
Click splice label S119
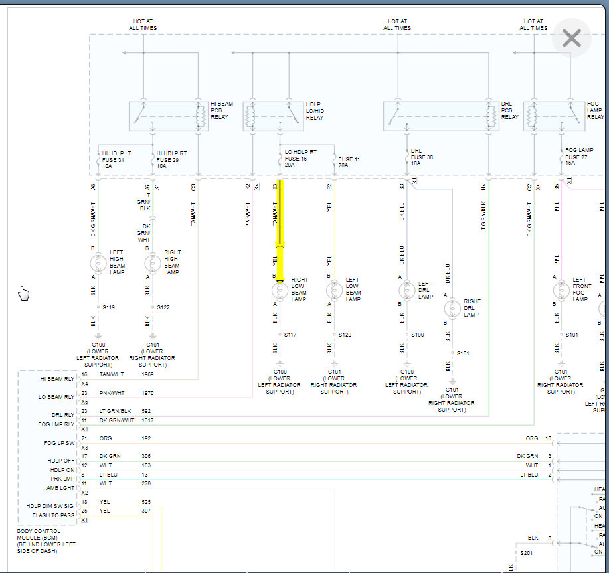(x=108, y=307)
